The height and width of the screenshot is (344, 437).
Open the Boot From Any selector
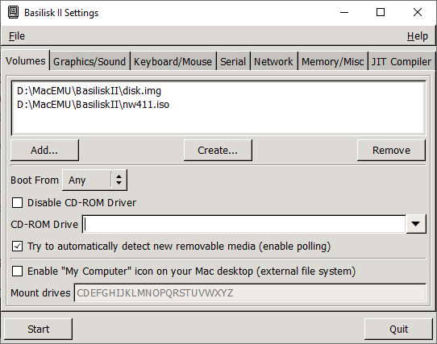click(x=95, y=180)
